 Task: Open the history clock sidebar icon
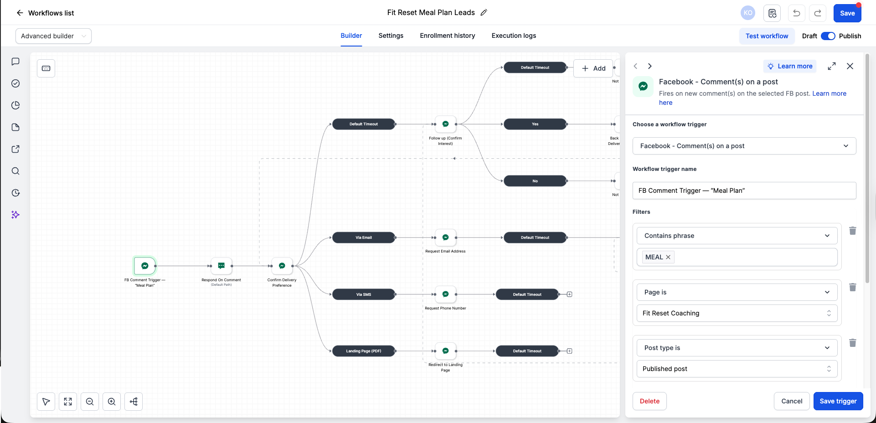[x=15, y=193]
